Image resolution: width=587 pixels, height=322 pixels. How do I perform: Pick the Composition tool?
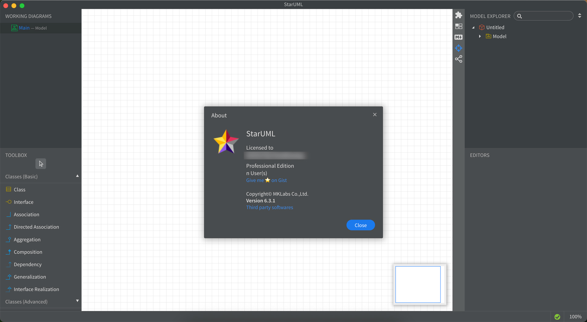click(x=28, y=252)
